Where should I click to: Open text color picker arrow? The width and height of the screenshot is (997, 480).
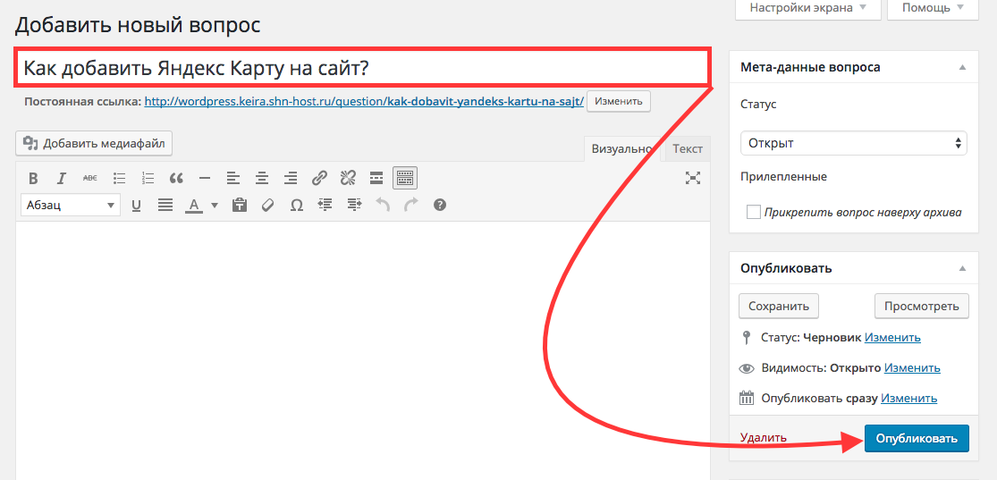215,206
